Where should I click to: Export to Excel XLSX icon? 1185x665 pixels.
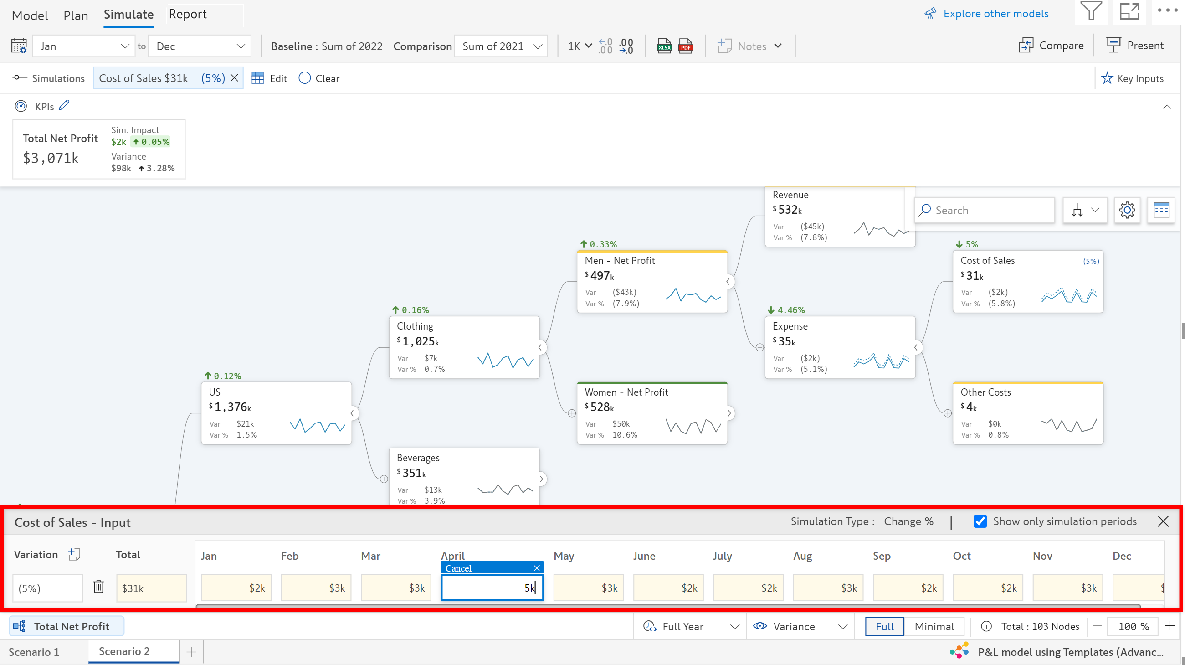664,46
